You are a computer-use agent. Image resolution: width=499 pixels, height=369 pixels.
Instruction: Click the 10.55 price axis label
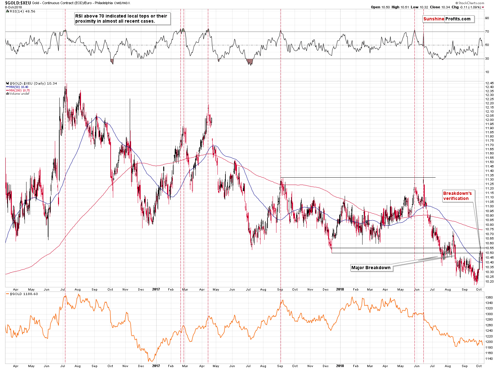point(489,248)
